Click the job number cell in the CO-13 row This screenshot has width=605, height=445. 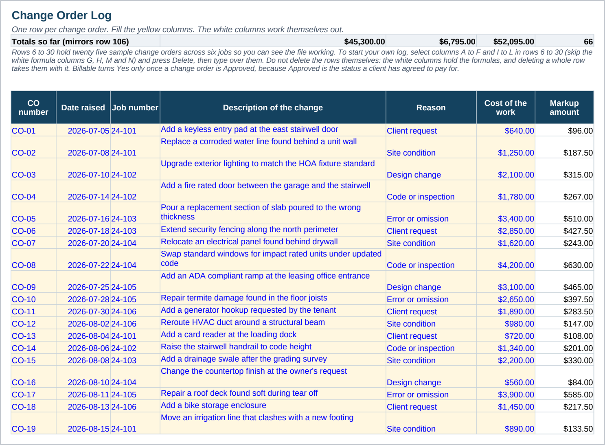(x=135, y=335)
